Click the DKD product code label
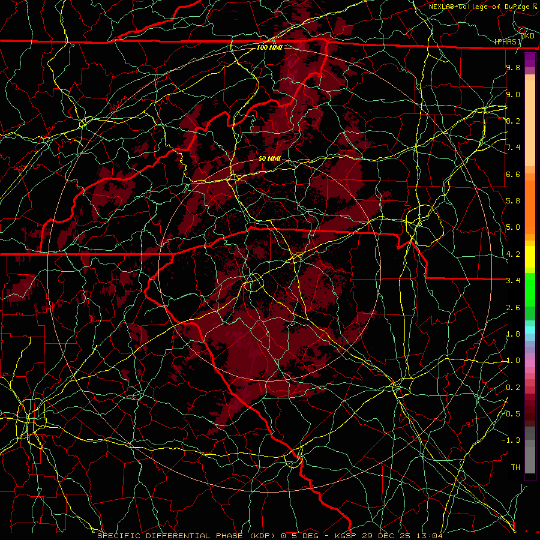 point(527,35)
